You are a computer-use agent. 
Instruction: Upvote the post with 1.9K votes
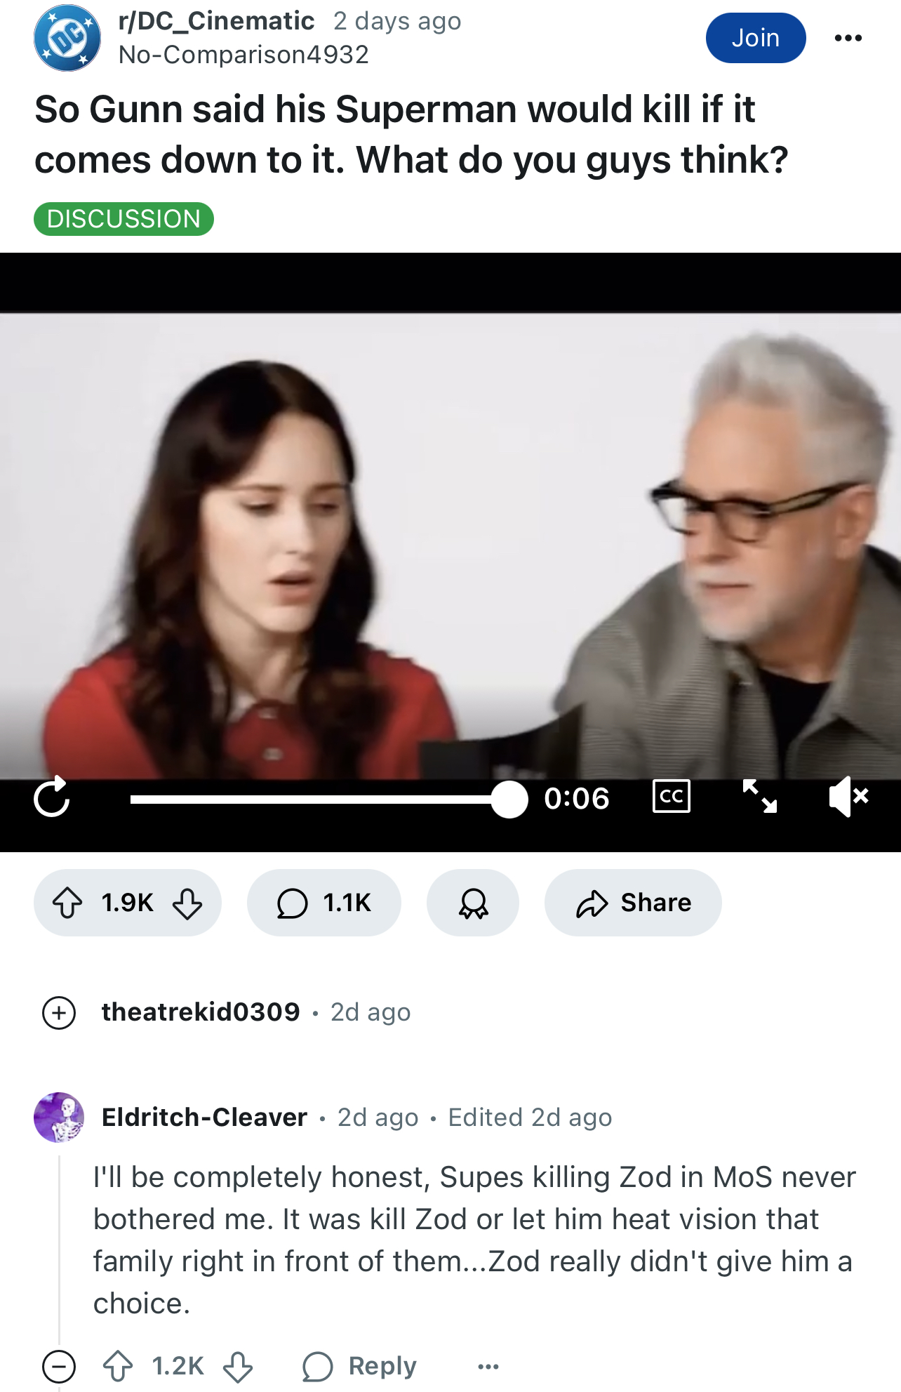tap(68, 903)
